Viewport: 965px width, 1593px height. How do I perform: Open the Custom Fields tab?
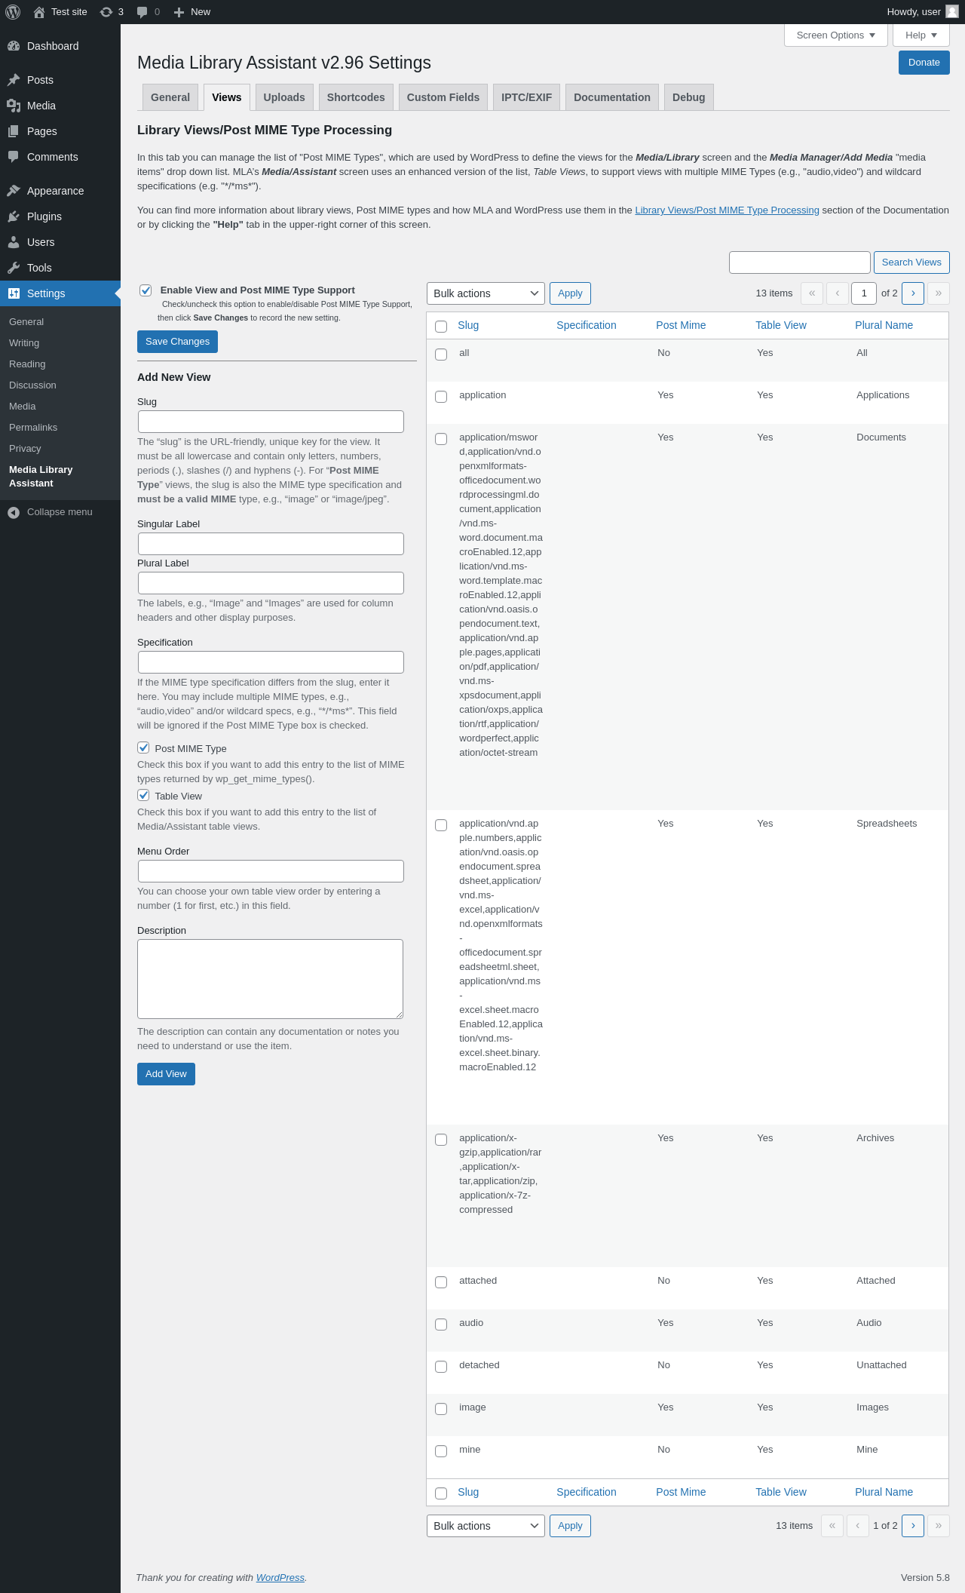(x=443, y=97)
